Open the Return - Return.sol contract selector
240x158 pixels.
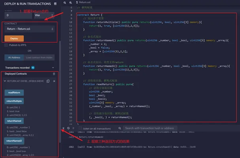(x=30, y=29)
